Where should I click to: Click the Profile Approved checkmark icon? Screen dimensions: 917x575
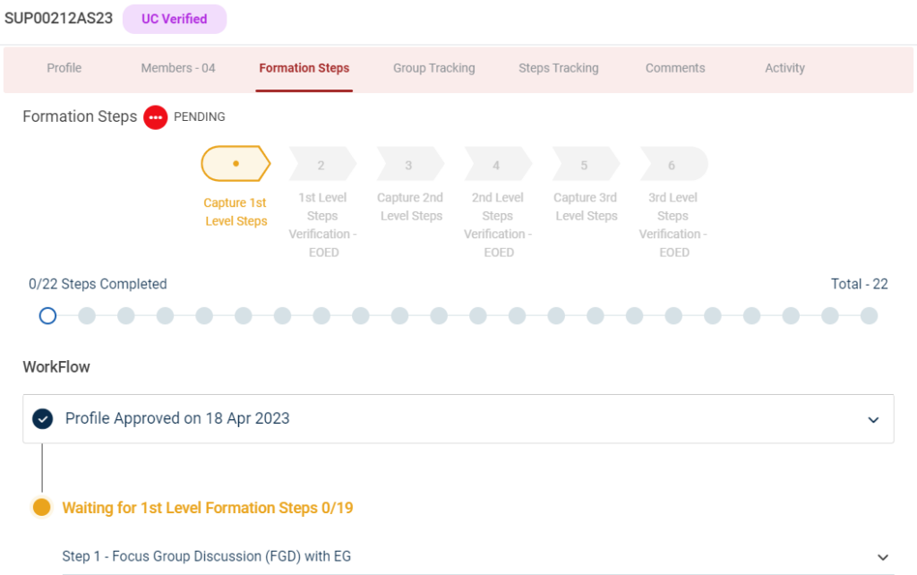(x=42, y=418)
